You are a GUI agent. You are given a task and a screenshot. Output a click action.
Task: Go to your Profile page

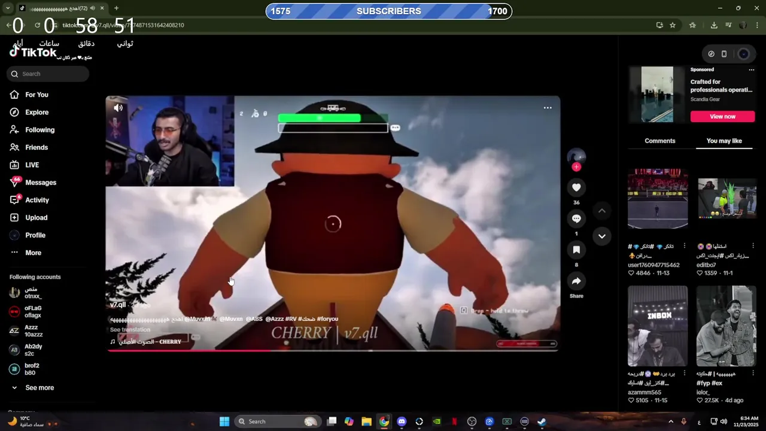(x=35, y=235)
